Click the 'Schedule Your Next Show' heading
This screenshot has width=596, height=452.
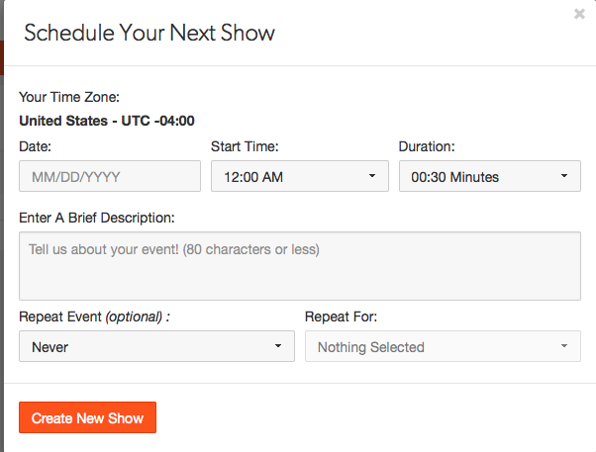149,33
